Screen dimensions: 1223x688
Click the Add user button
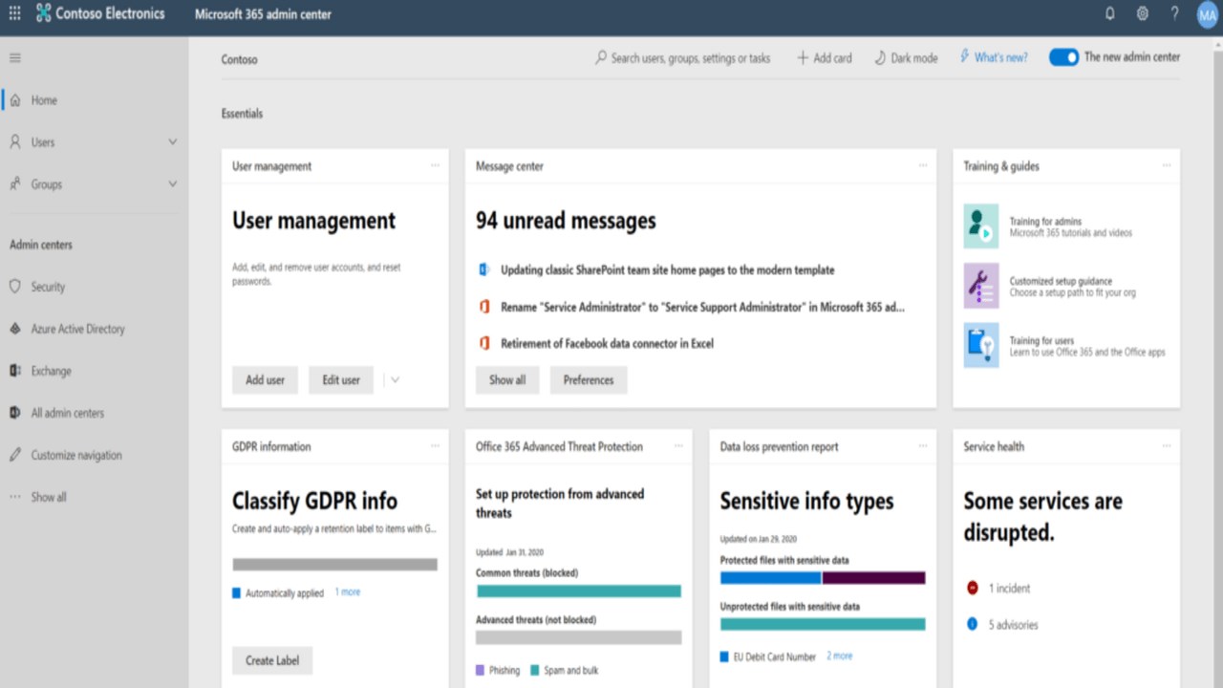coord(265,379)
